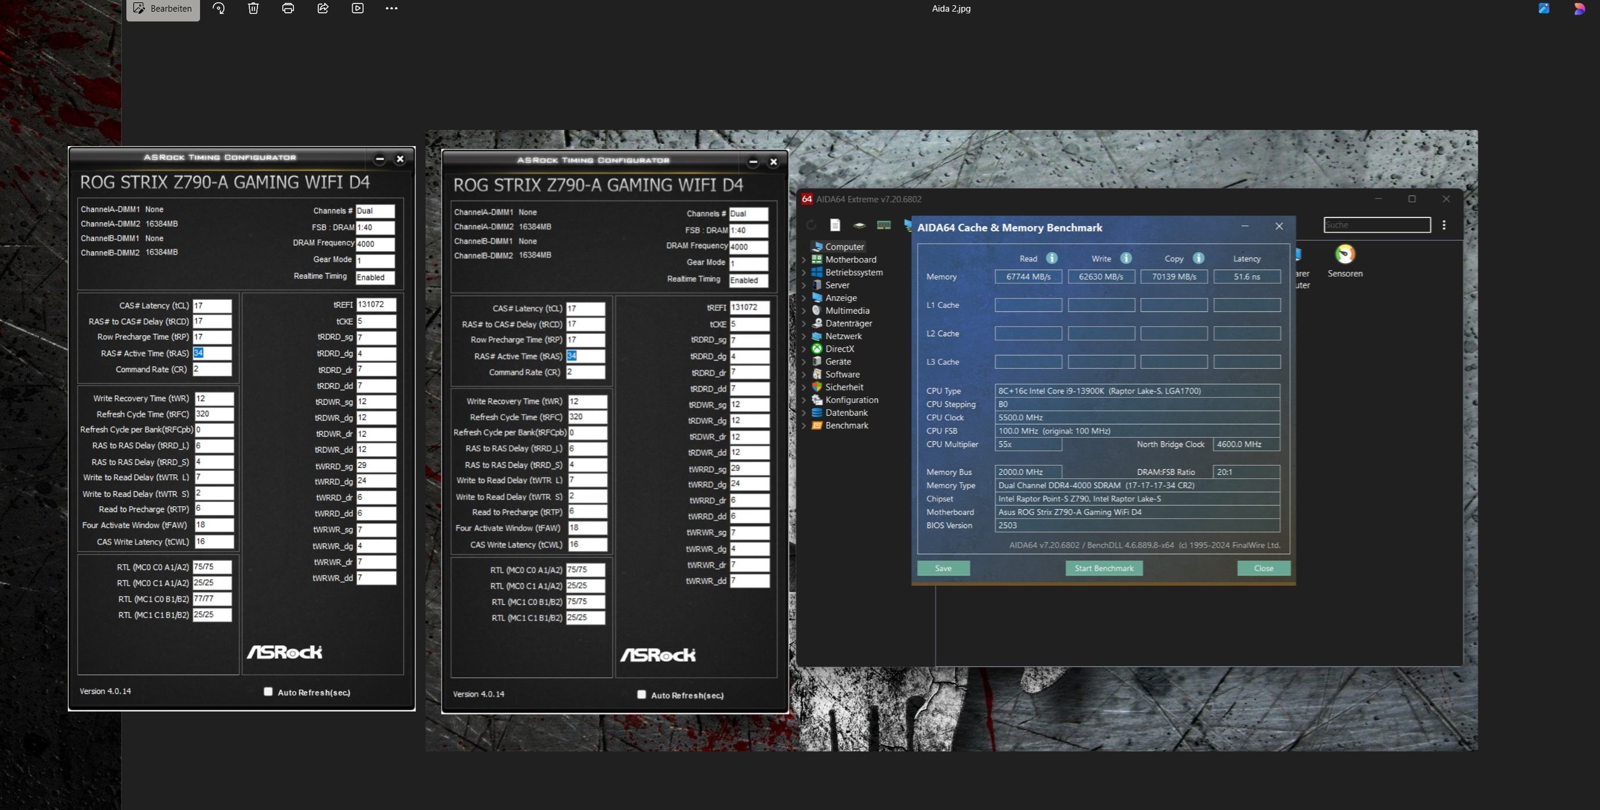Click the AIDA64 refresh toolbar icon
The image size is (1600, 810).
tap(811, 225)
